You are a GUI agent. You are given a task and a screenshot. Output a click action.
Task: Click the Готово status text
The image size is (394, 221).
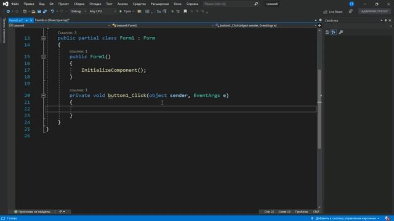point(12,219)
